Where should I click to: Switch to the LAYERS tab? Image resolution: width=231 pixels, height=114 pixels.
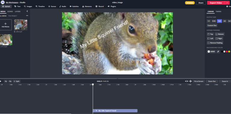pos(18,11)
